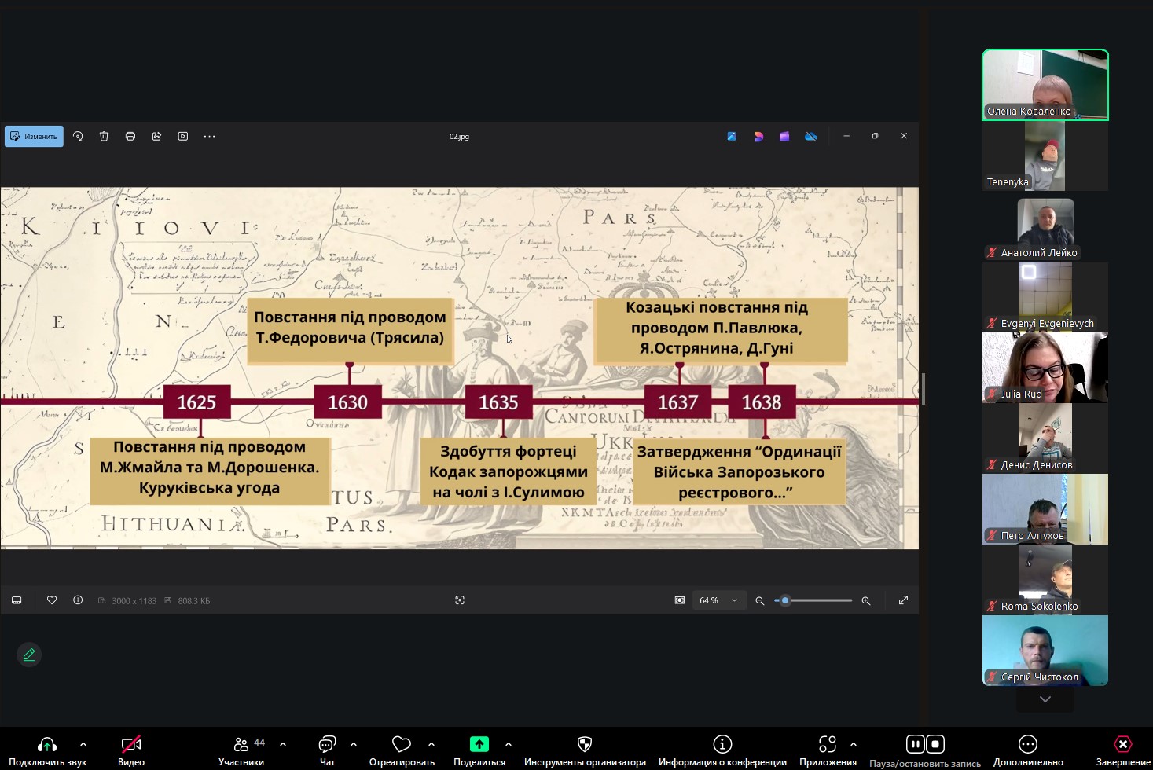Click the green annotation pencil icon
The image size is (1153, 770).
[29, 654]
